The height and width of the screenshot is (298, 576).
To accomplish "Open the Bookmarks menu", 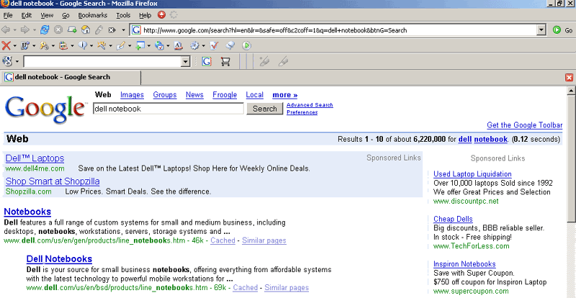I will (93, 15).
